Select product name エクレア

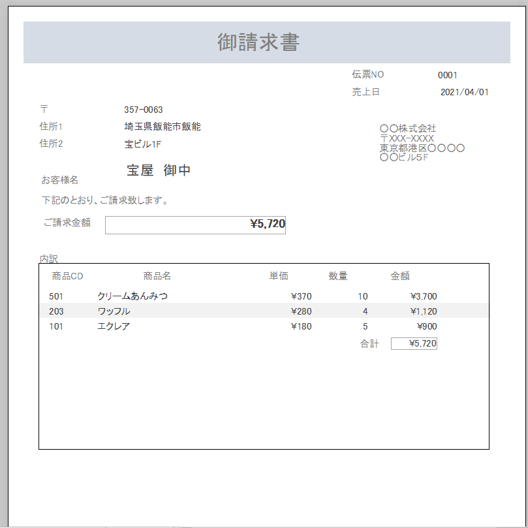[x=114, y=326]
